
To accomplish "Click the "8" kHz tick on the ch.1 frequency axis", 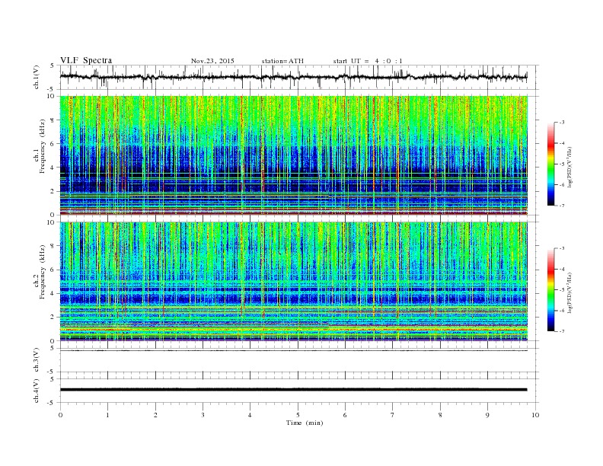I will pos(53,120).
